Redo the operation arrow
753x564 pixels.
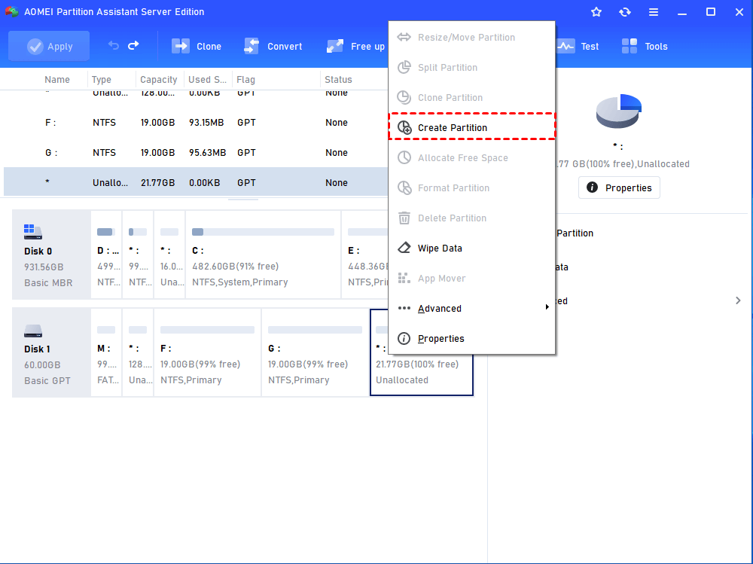(x=133, y=46)
